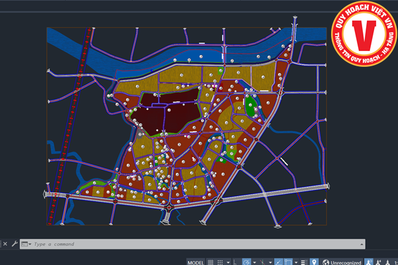398x265 pixels.
Task: Click the isometric drafting icon
Action: point(263,262)
